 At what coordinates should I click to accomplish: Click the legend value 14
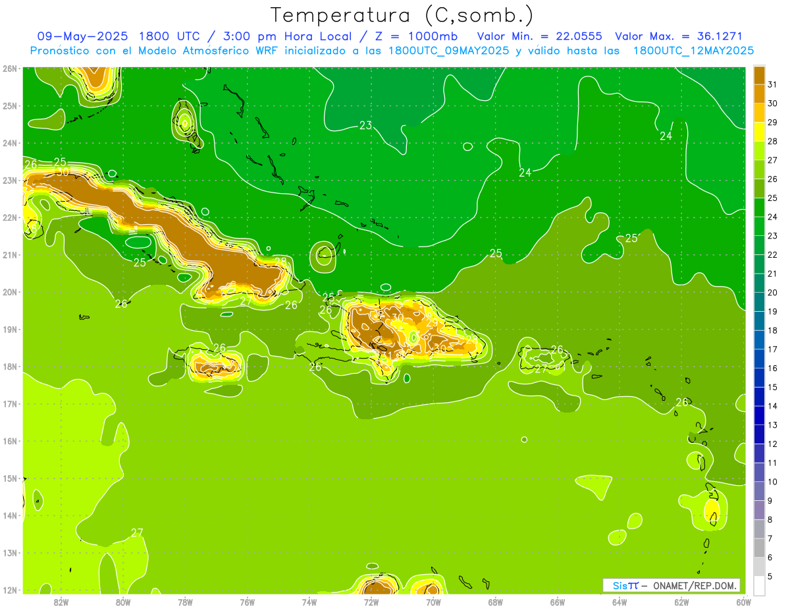(x=773, y=406)
